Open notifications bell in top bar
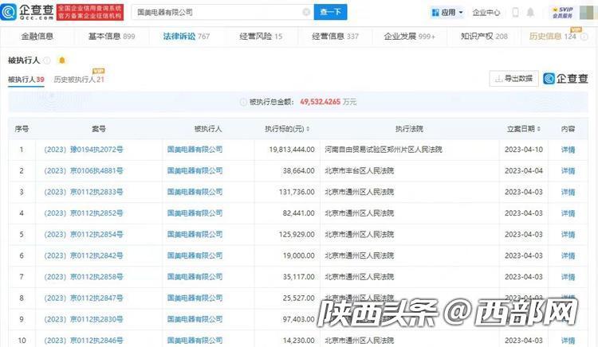This screenshot has width=598, height=347. pos(530,12)
